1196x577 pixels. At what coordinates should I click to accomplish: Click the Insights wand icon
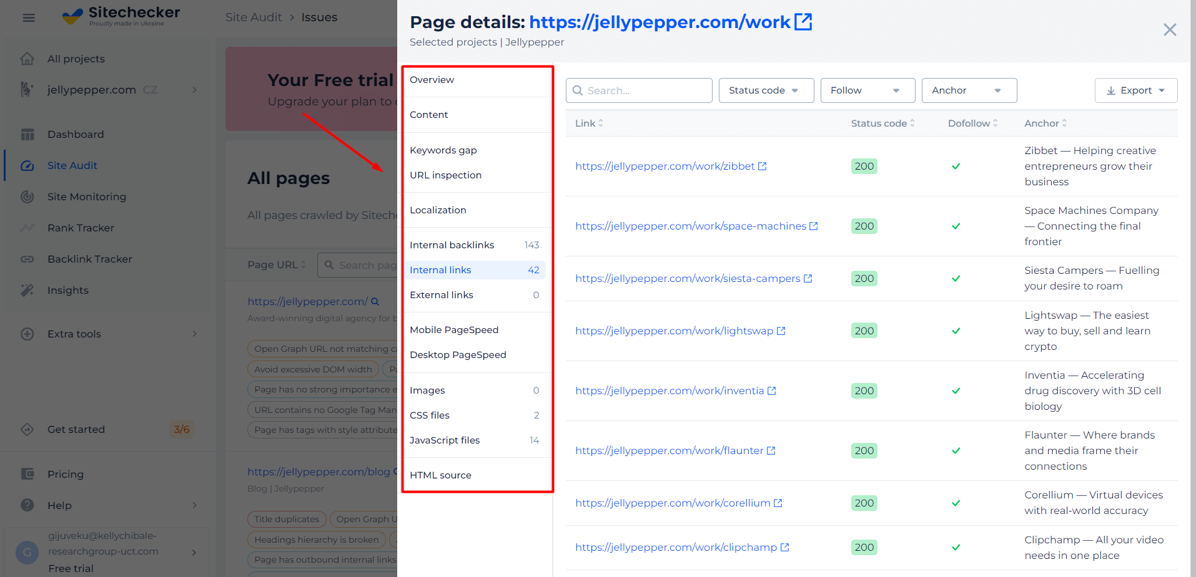pos(27,290)
